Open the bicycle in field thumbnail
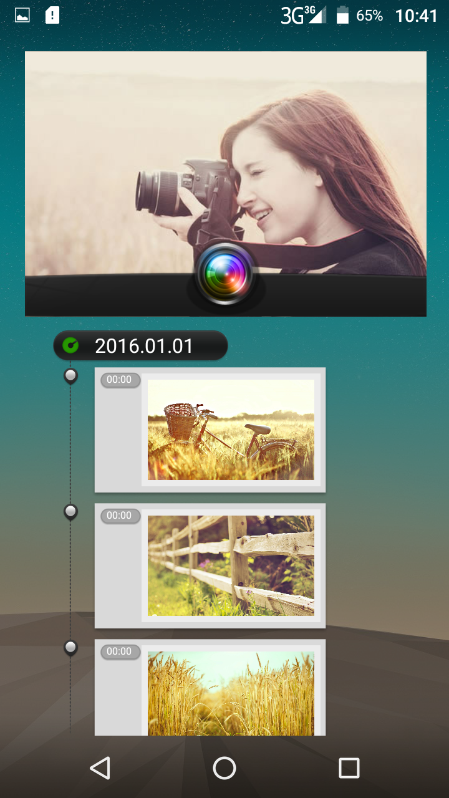Viewport: 449px width, 798px height. [x=231, y=430]
